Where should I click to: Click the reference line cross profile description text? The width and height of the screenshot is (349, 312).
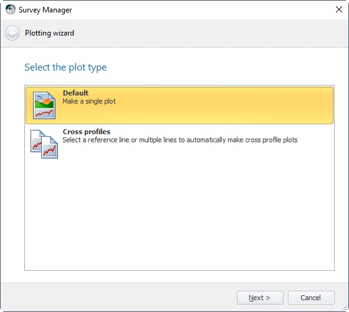click(x=180, y=140)
